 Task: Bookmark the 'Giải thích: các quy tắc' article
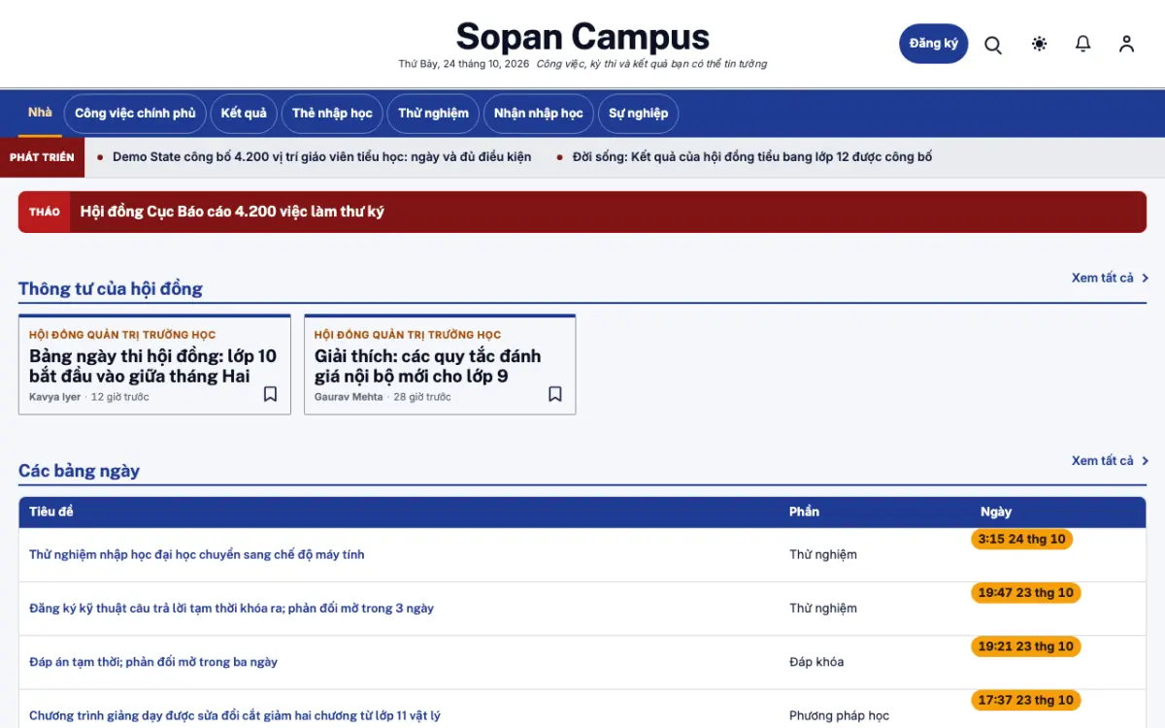pos(555,394)
